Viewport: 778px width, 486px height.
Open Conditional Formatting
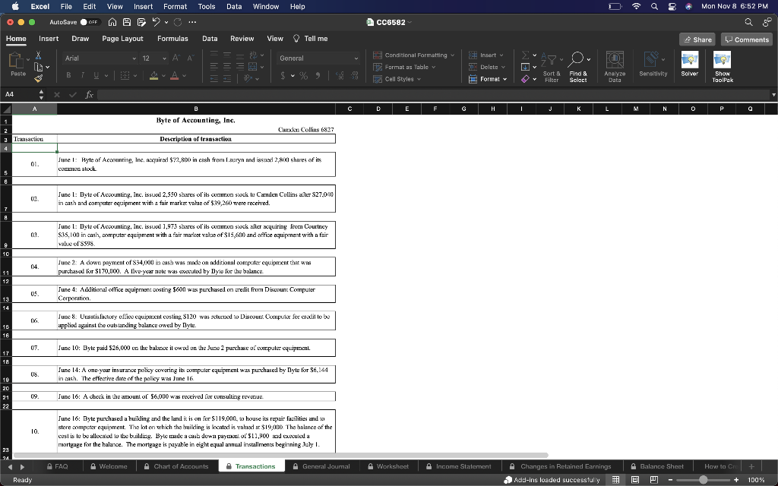416,55
